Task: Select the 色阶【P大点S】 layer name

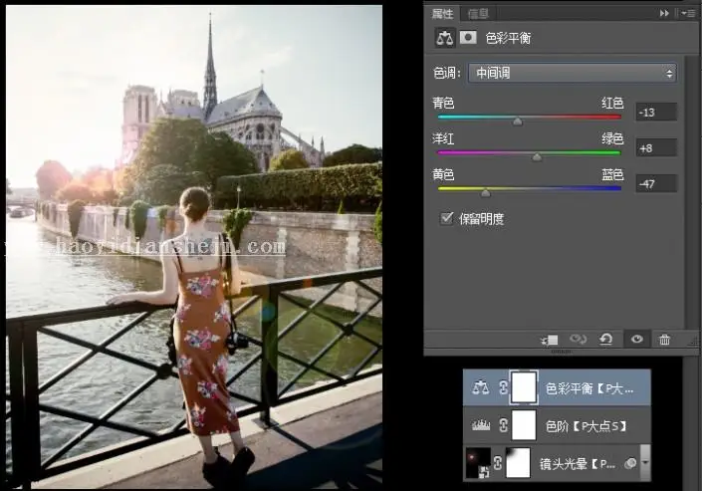Action: (x=586, y=426)
